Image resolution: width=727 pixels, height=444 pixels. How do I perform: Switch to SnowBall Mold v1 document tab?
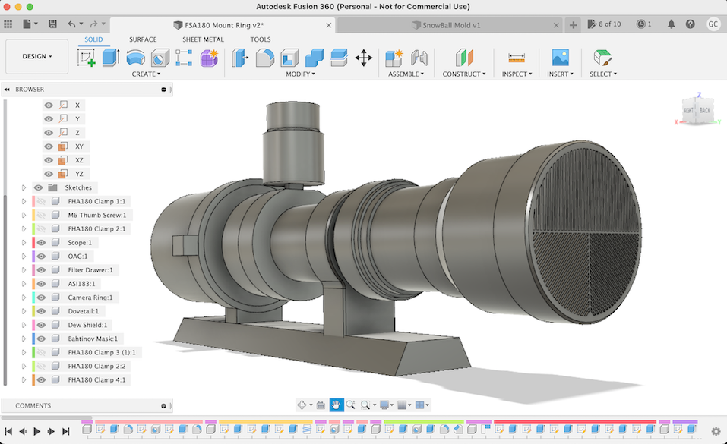pos(449,25)
